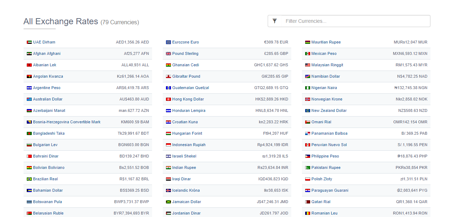
Task: Click the Jamaican Dollar flag icon
Action: 168,202
